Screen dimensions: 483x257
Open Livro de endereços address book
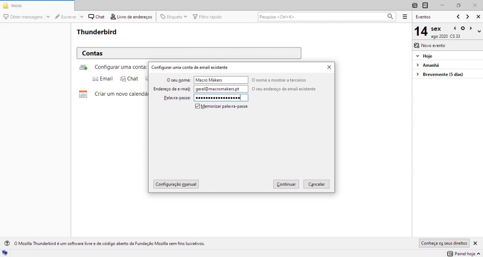131,17
